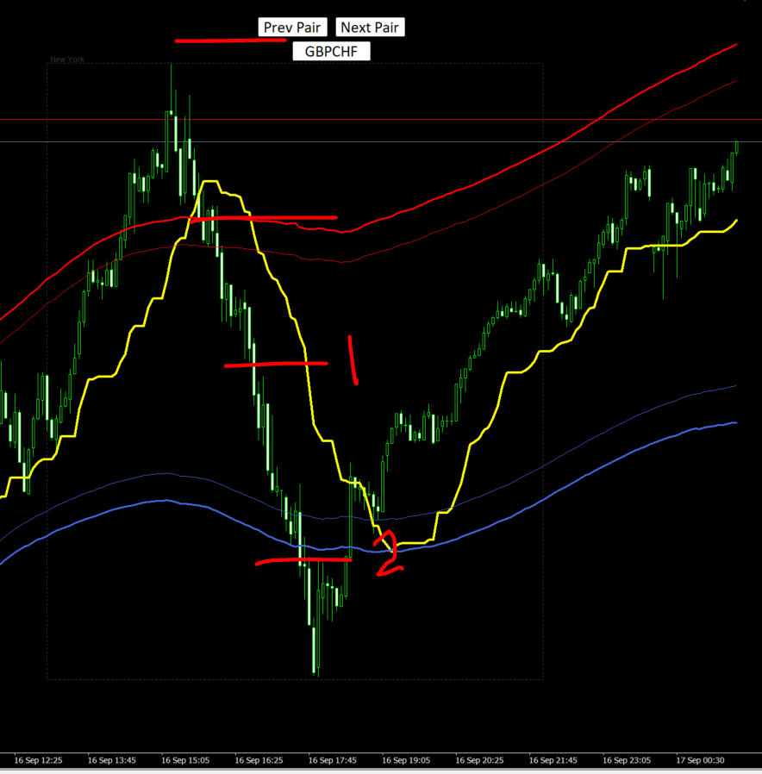Pick the 16 Sep 17:45 time label

click(333, 761)
